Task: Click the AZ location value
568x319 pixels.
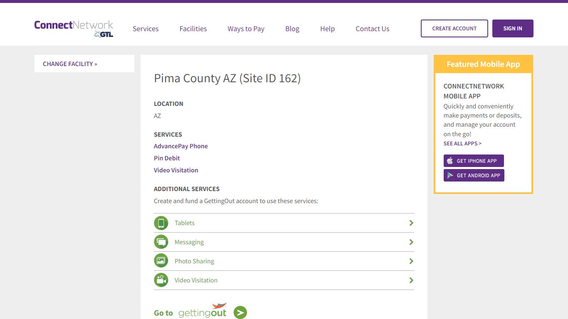Action: point(157,116)
